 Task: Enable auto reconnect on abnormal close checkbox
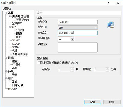coord(39,63)
